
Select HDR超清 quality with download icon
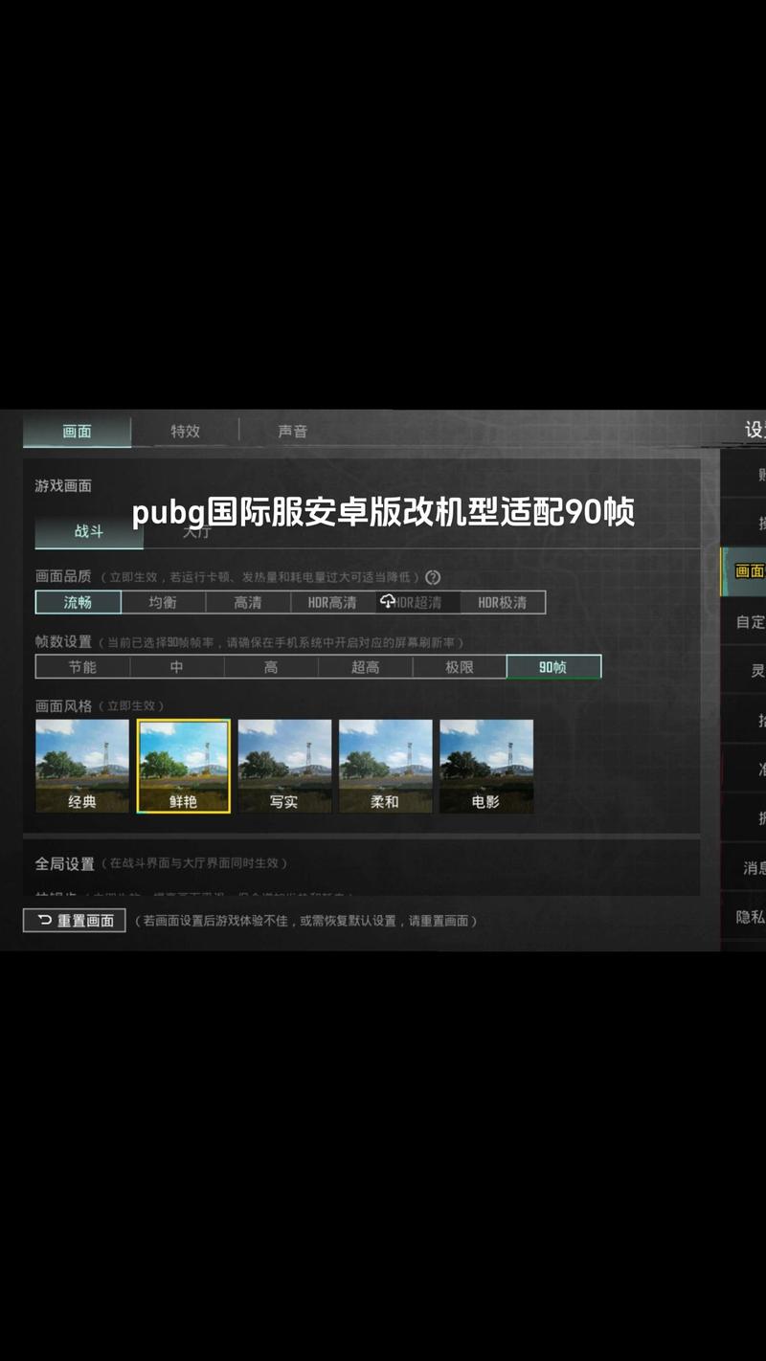pos(417,602)
